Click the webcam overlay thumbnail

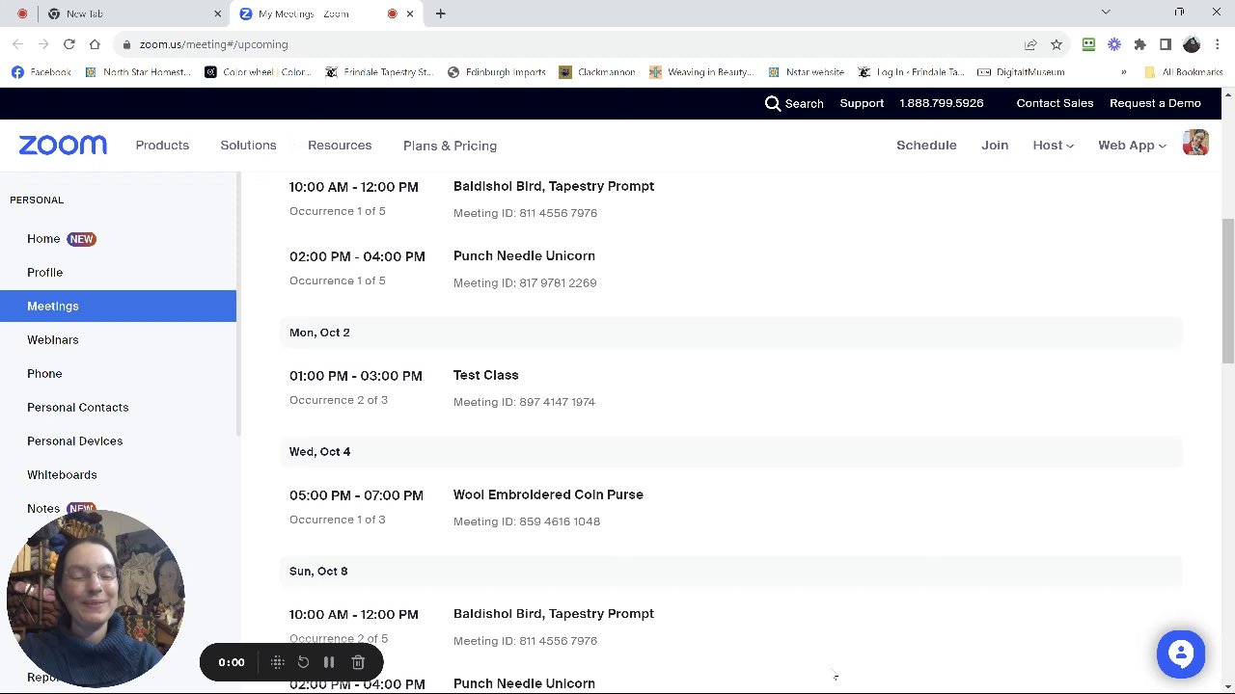(x=96, y=600)
